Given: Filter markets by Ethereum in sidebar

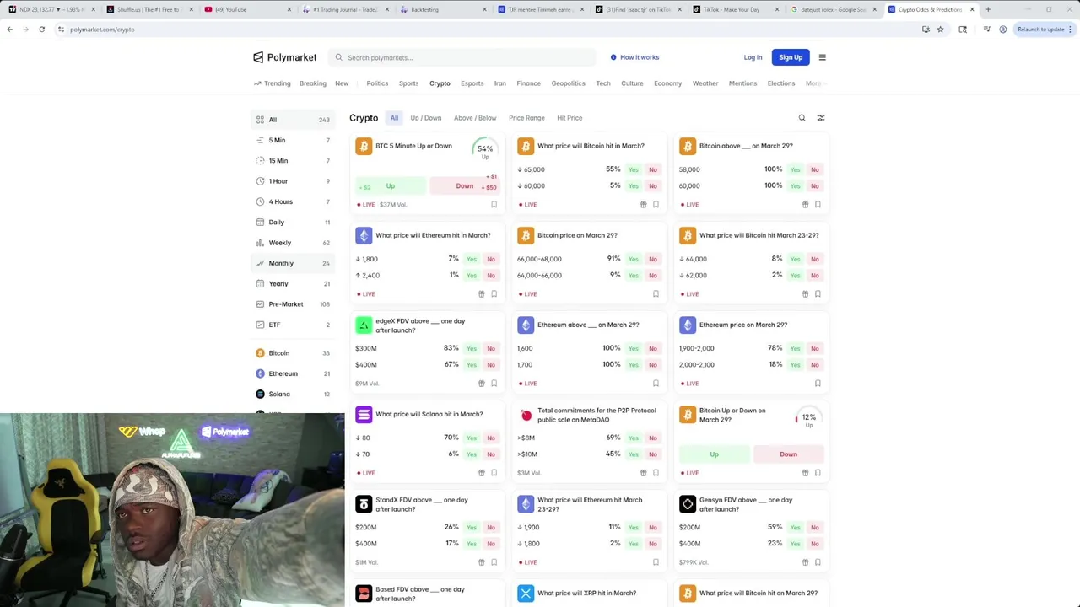Looking at the screenshot, I should (x=293, y=373).
